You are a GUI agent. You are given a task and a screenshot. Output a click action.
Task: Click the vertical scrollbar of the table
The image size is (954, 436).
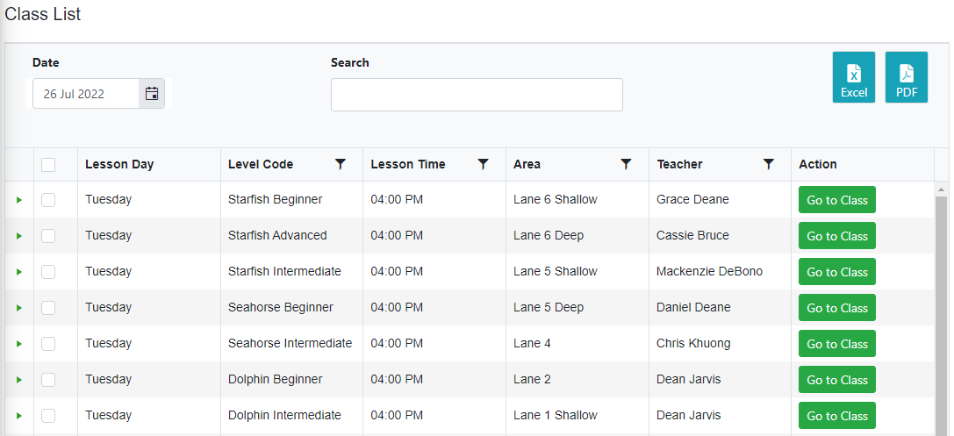click(941, 311)
